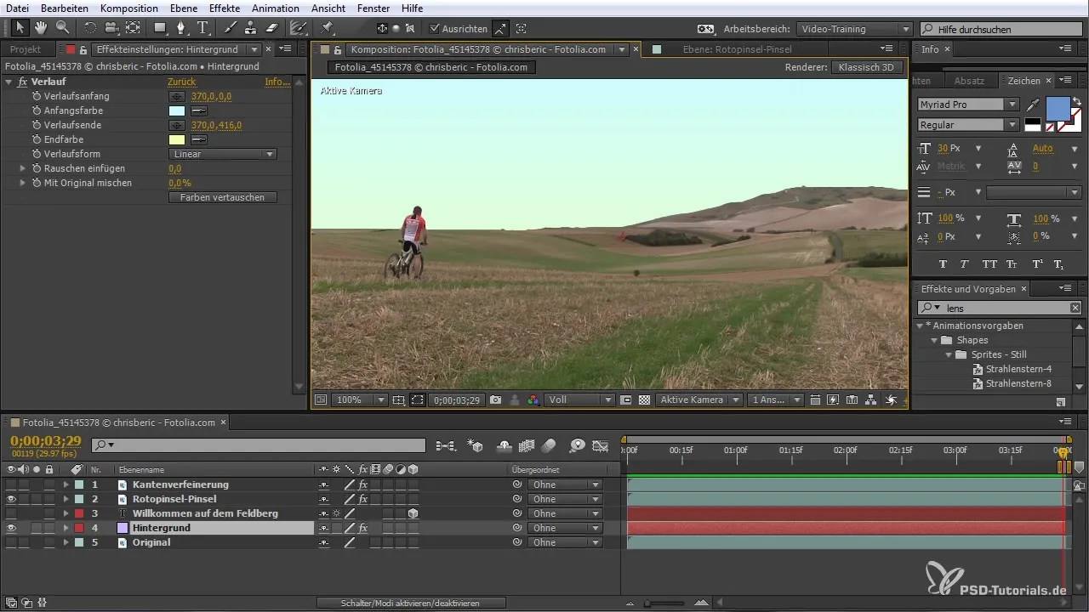The width and height of the screenshot is (1089, 612).
Task: Select the Horizontal Type tool
Action: pyautogui.click(x=203, y=28)
